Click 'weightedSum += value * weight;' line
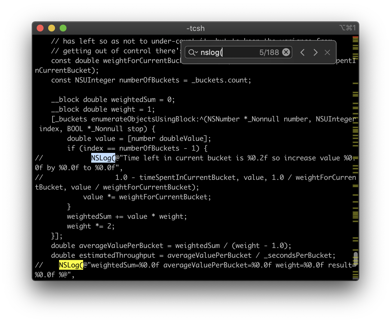 click(127, 216)
